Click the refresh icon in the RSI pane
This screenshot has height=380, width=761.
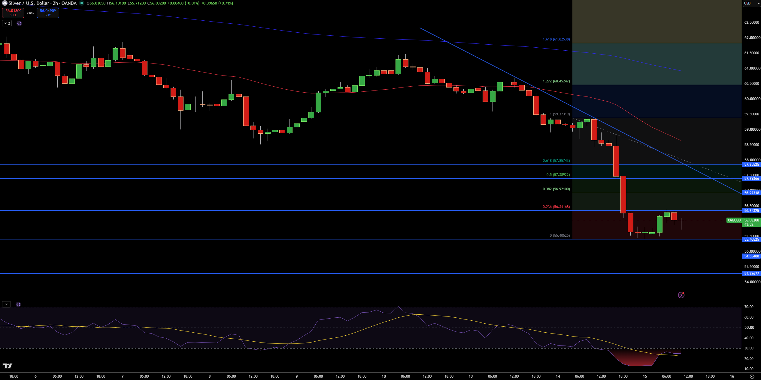click(x=18, y=304)
